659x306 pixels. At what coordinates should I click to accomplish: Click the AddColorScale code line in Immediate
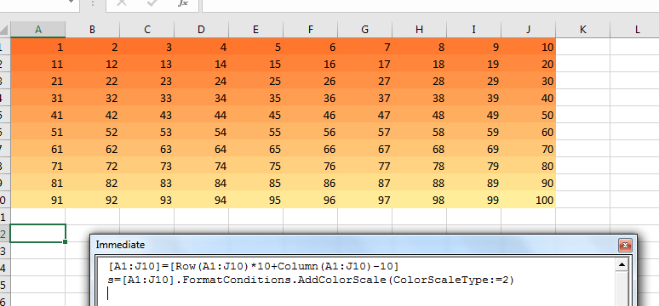(x=311, y=280)
